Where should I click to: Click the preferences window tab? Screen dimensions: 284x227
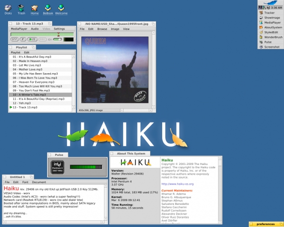[266, 224]
